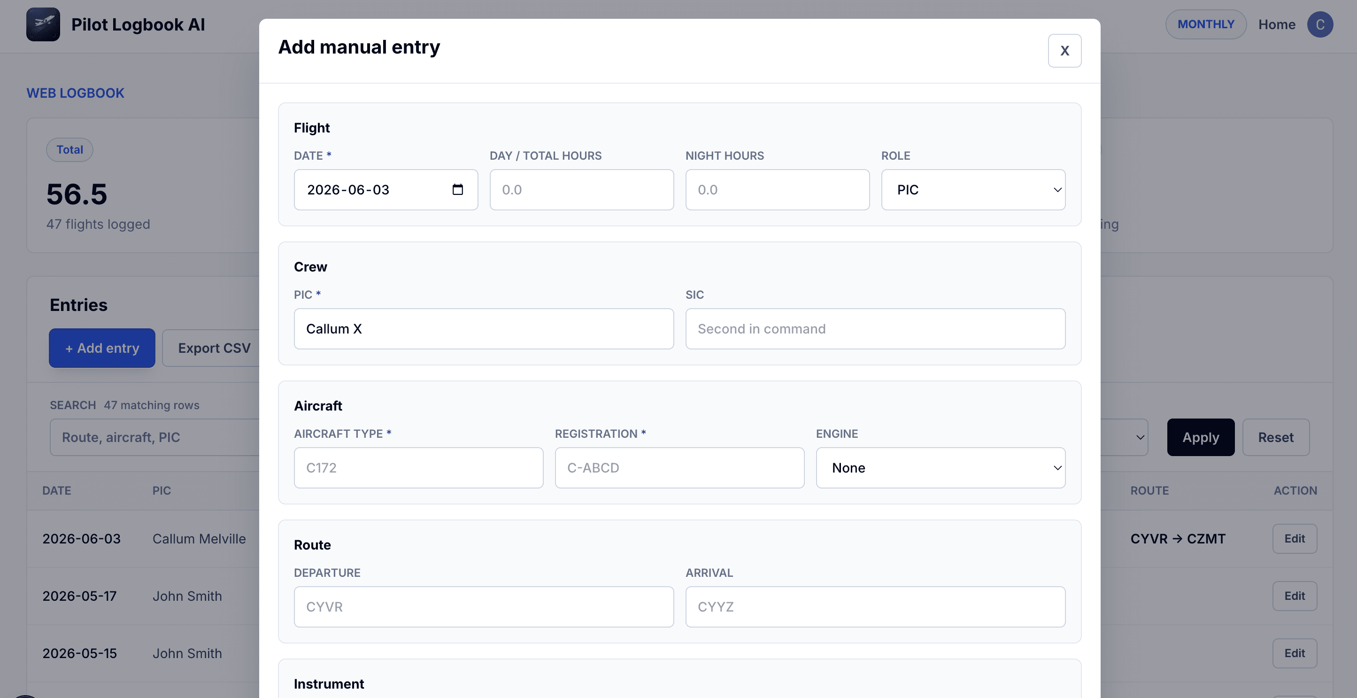
Task: Click the Instrument section heading
Action: pos(329,684)
